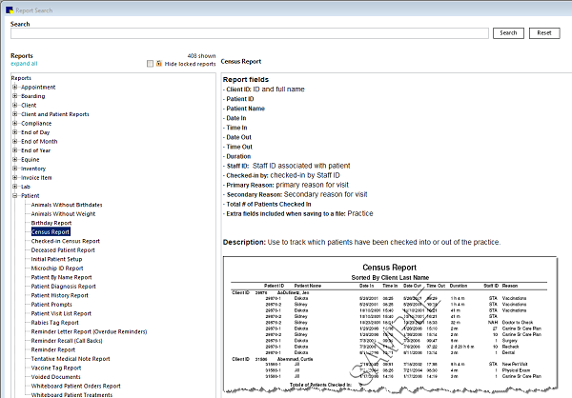The image size is (572, 398).
Task: Select Reminder Recall (Call Backs)
Action: click(67, 341)
